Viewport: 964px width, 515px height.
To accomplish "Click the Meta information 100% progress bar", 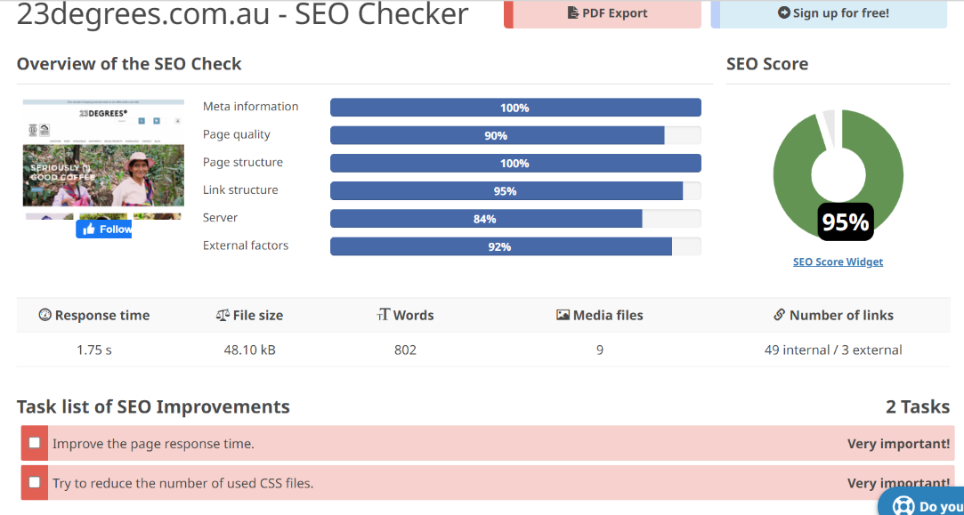I will 514,108.
